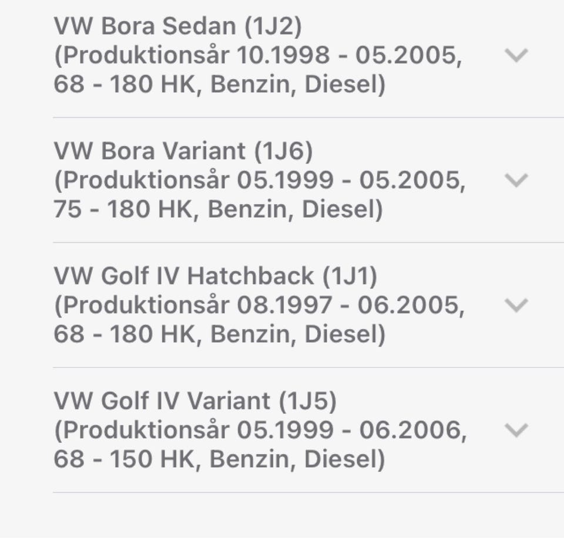Expand the Golf IV Hatchback chevron
Image resolution: width=564 pixels, height=538 pixels.
pyautogui.click(x=516, y=305)
